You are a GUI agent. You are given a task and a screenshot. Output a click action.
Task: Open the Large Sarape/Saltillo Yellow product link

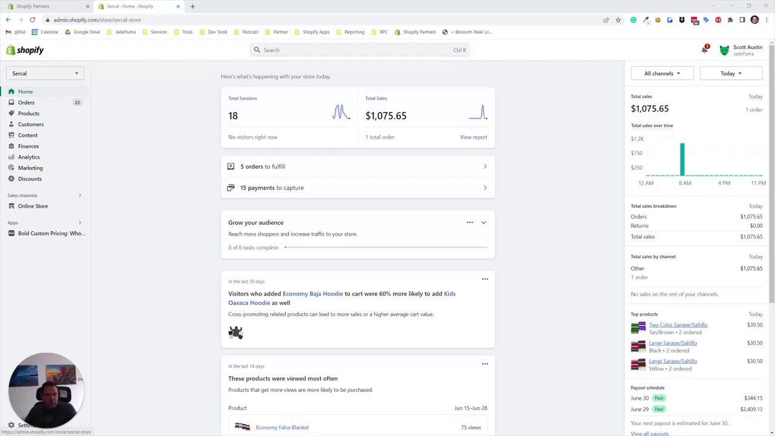673,361
